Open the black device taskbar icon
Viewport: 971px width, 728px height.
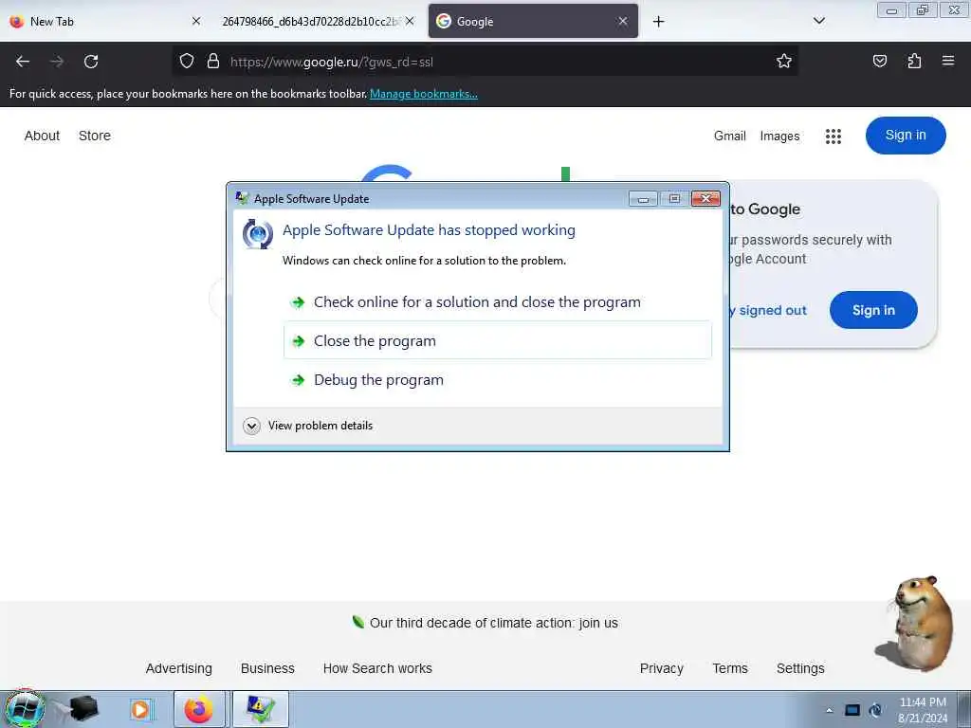coord(83,709)
